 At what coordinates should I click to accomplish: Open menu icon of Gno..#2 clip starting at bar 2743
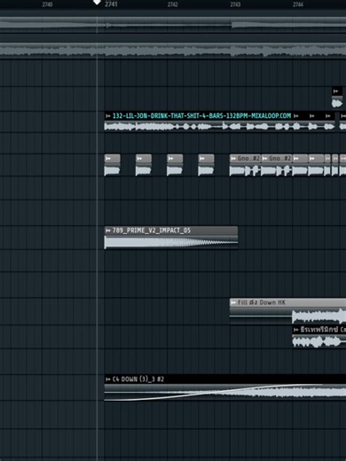pos(233,159)
